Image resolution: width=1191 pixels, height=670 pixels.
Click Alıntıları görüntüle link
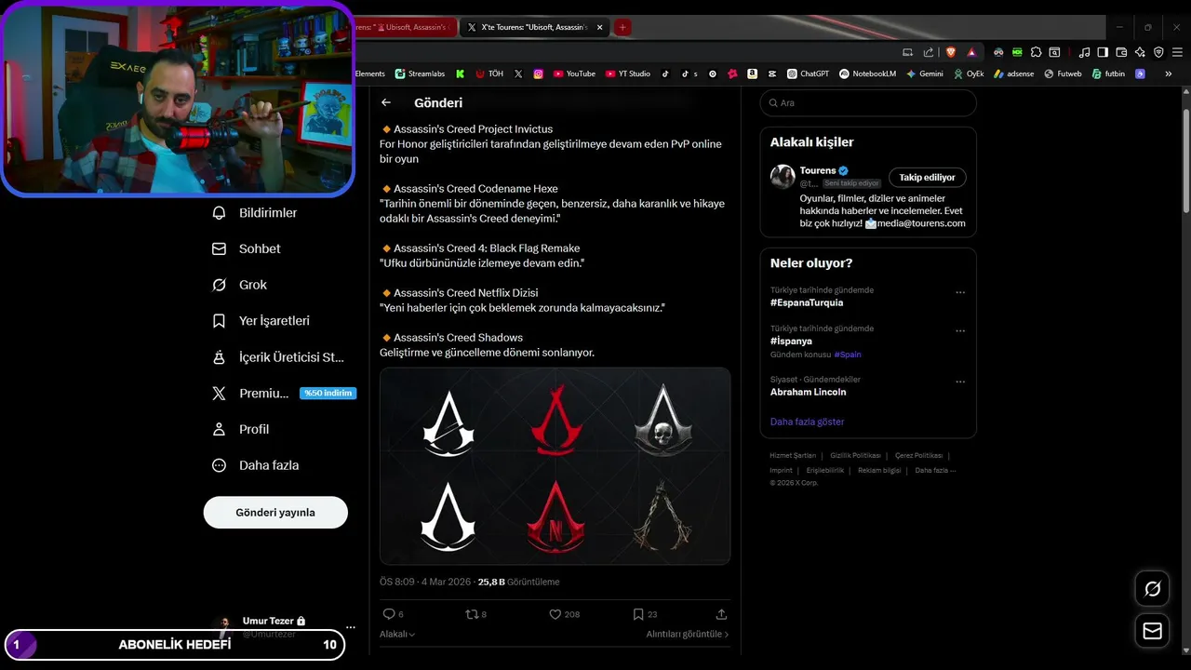click(688, 634)
